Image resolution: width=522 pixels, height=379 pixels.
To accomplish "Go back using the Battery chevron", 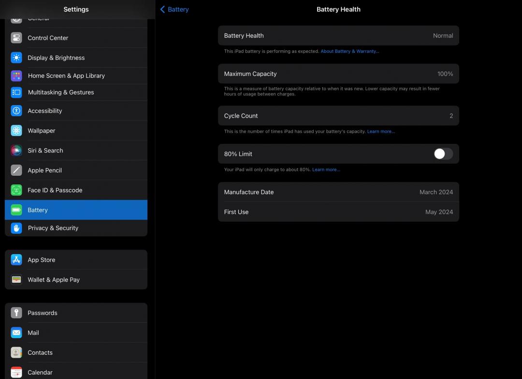I will (174, 9).
